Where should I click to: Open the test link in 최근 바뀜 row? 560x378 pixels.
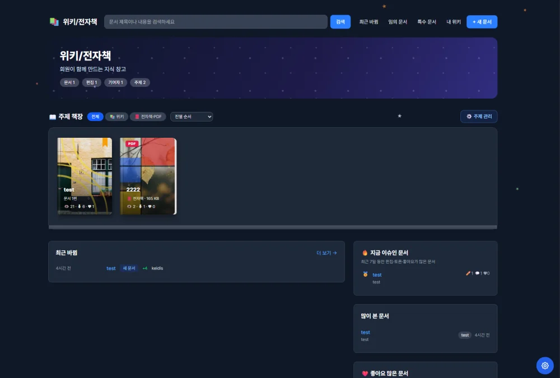click(x=111, y=268)
